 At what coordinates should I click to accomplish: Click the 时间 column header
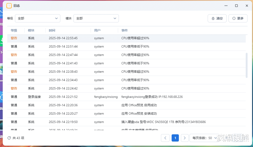point(52,30)
